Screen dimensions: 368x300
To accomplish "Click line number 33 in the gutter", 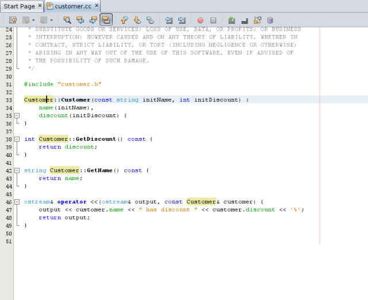I will click(x=9, y=100).
